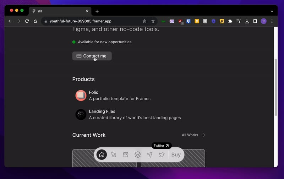Click the browser forward arrow
284x179 pixels.
point(18,21)
